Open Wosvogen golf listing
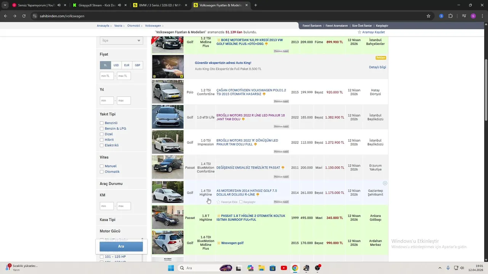The width and height of the screenshot is (488, 274). tap(232, 243)
